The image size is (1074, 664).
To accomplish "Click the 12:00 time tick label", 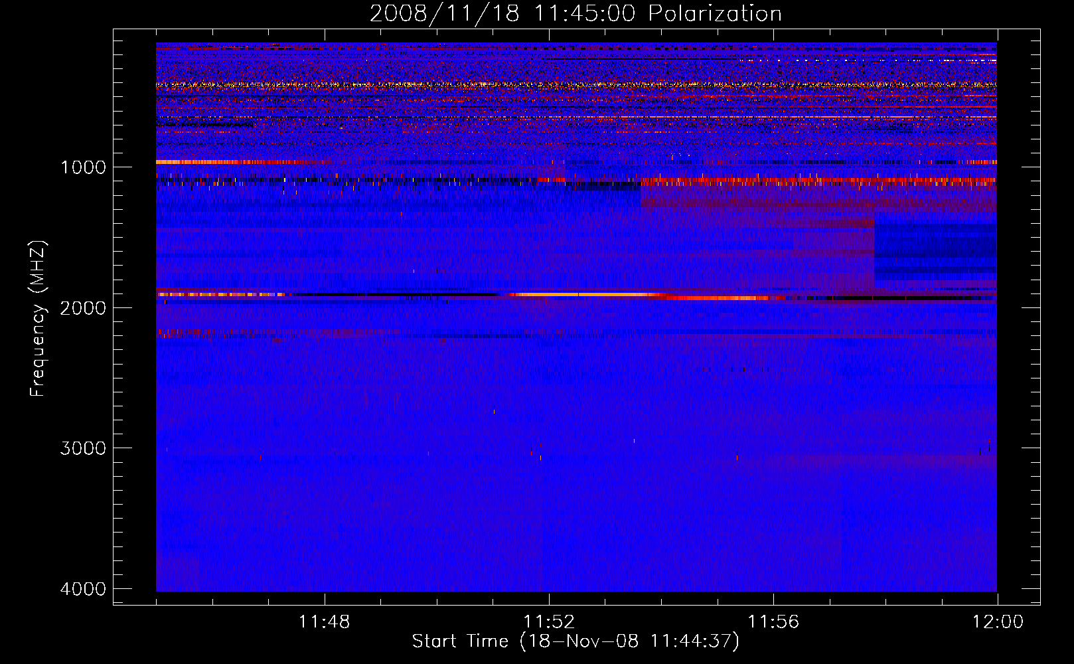I will pos(998,622).
